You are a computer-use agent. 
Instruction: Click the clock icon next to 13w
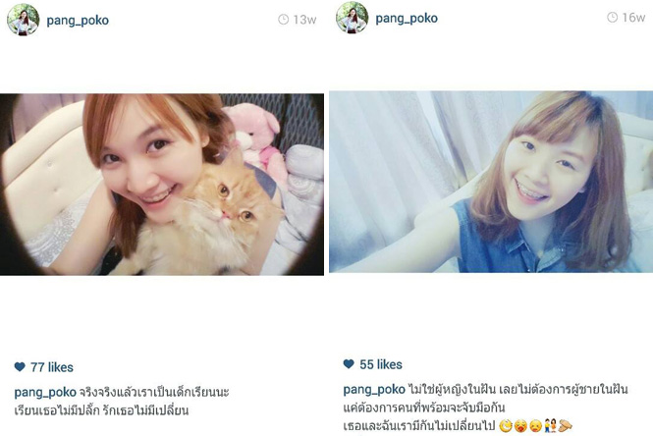[283, 20]
